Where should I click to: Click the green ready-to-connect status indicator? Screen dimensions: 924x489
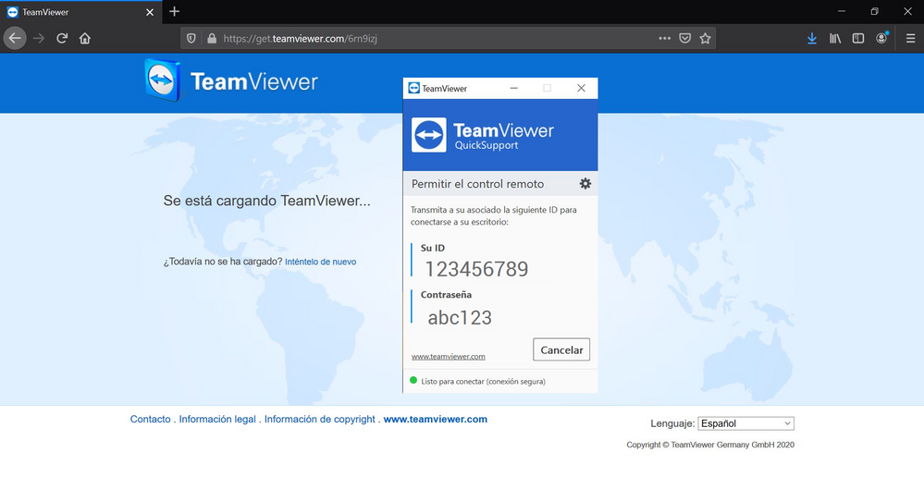coord(413,380)
